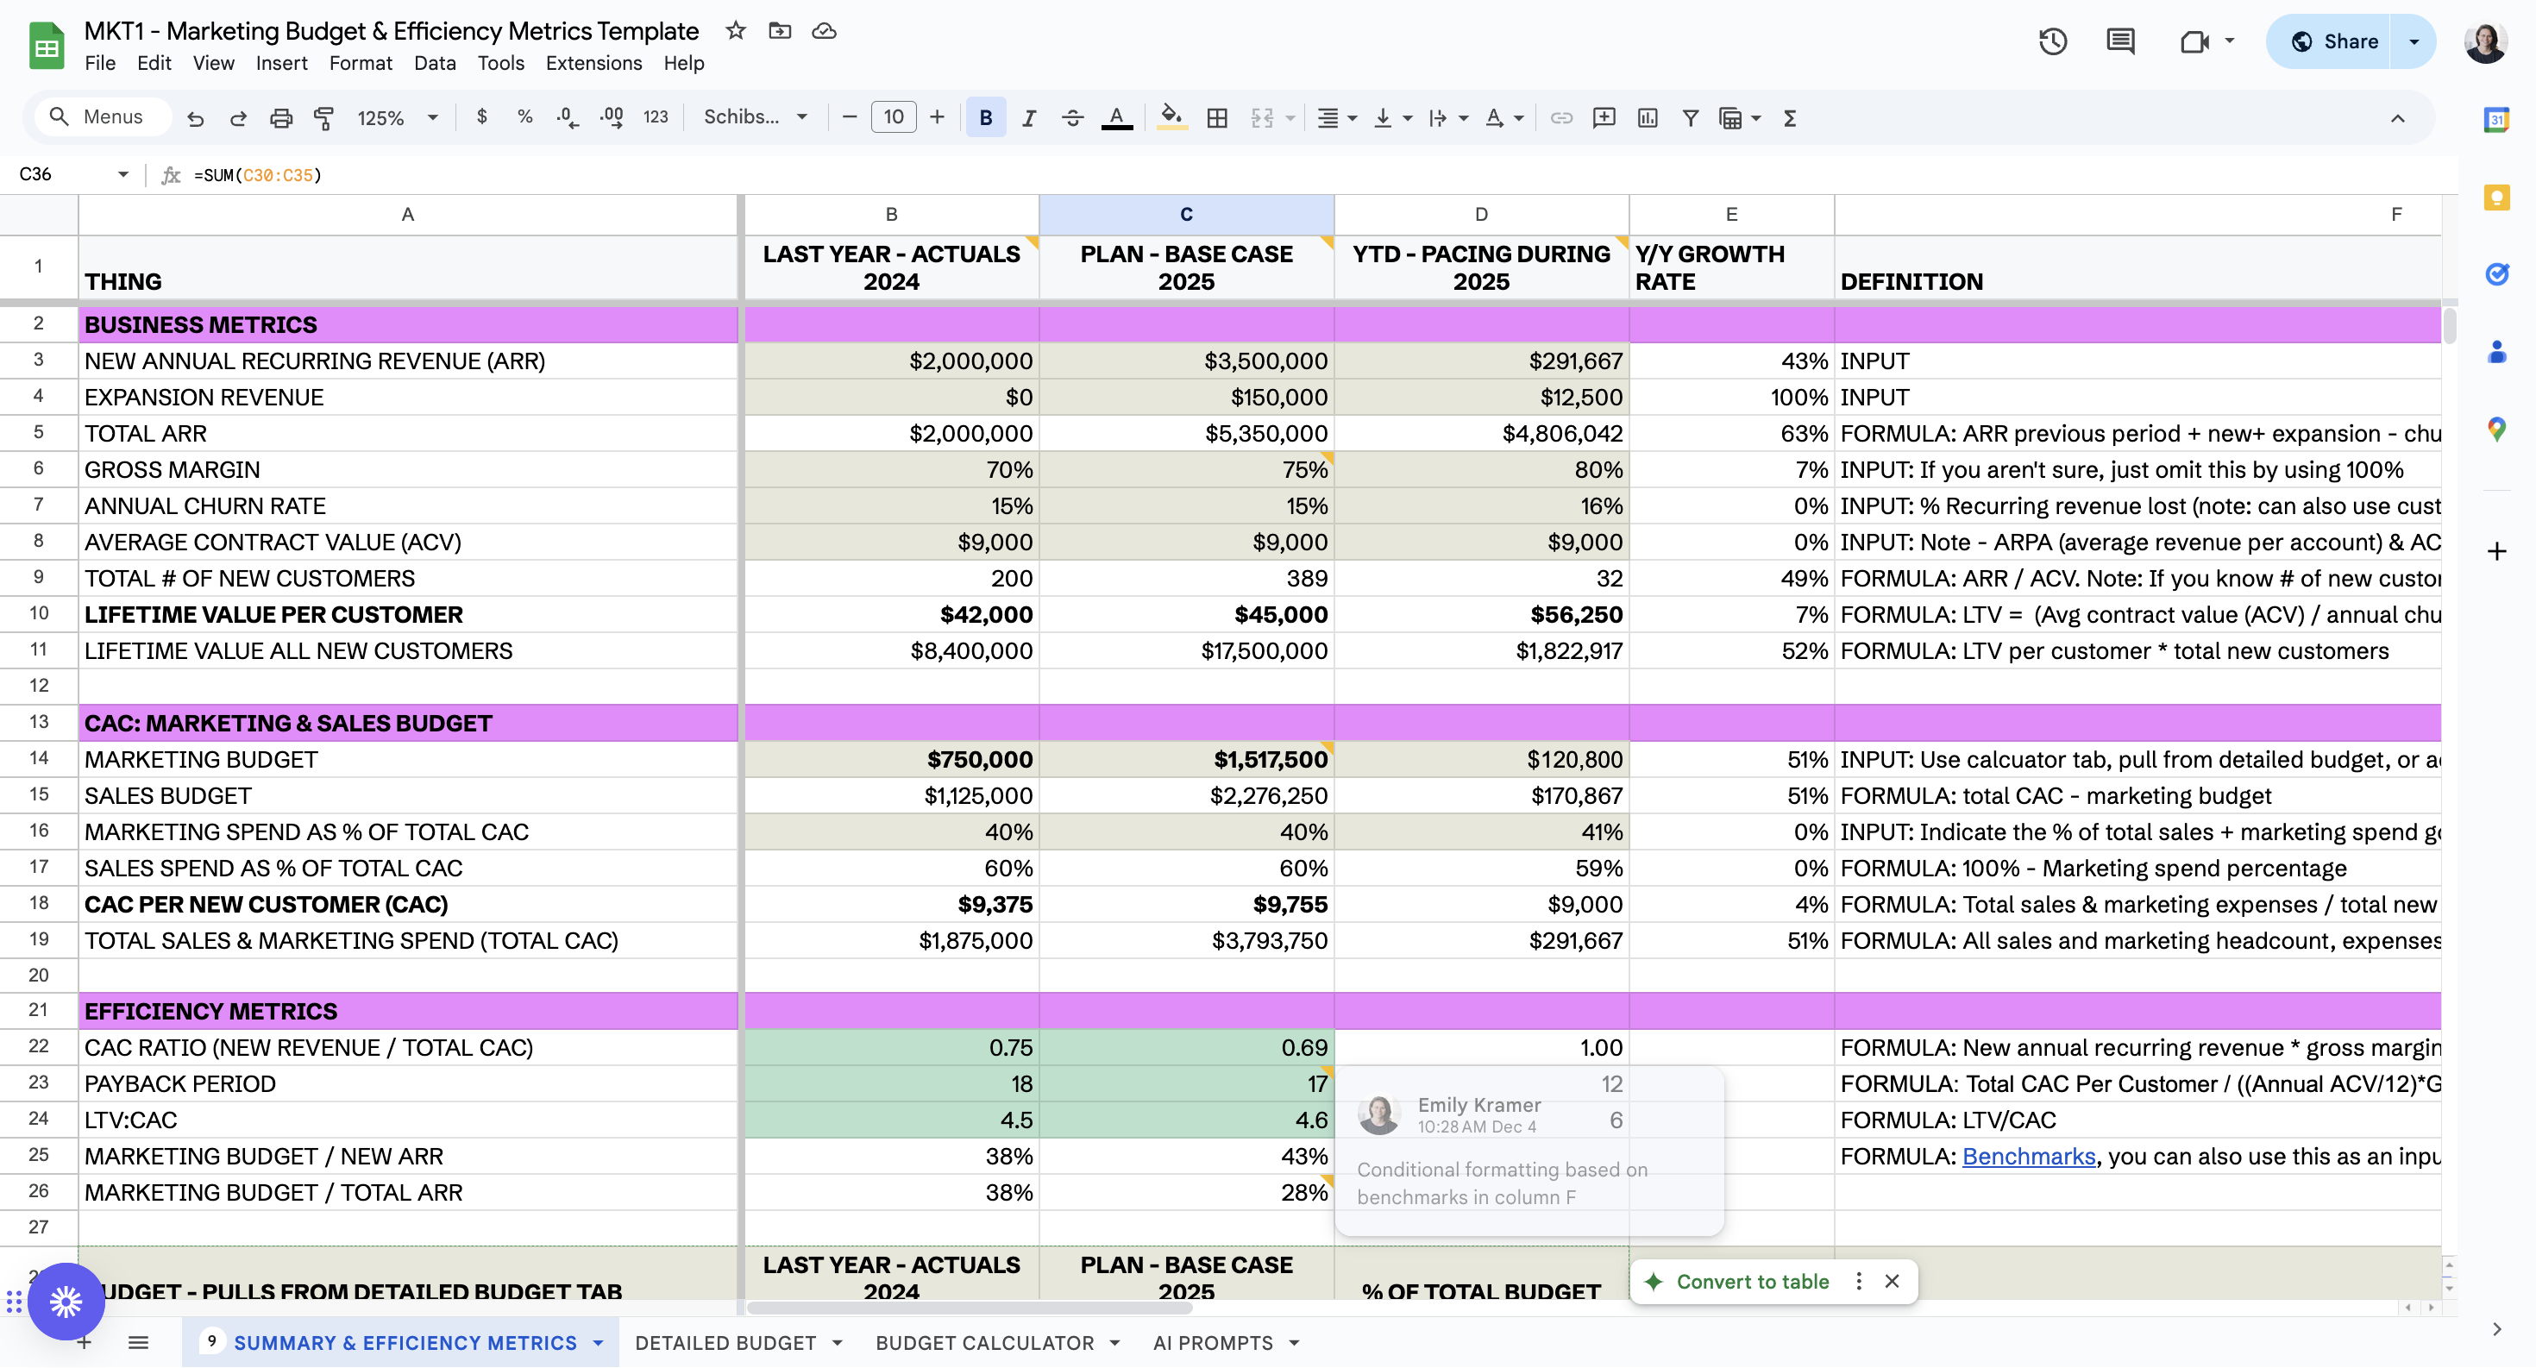The image size is (2536, 1368).
Task: Dismiss the Convert to table popup
Action: pos(1891,1282)
